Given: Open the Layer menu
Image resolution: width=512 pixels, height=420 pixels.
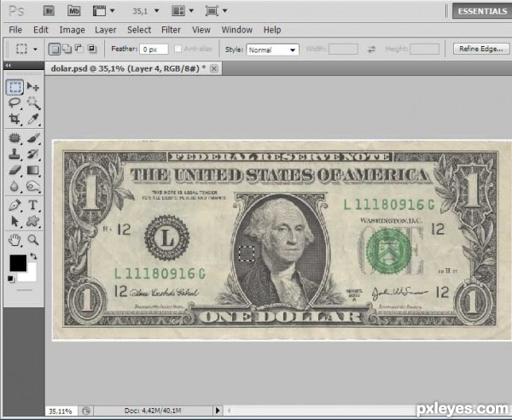Looking at the screenshot, I should pos(106,30).
